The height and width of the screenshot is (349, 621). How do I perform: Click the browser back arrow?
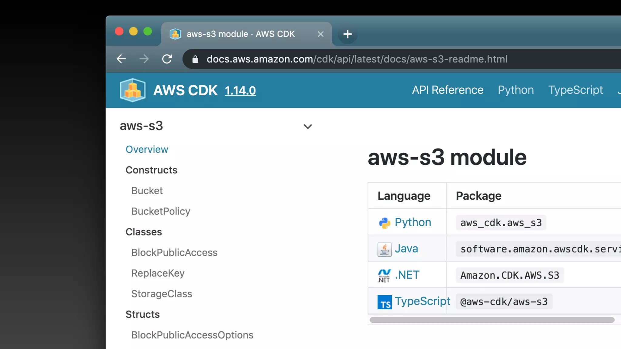pos(121,59)
